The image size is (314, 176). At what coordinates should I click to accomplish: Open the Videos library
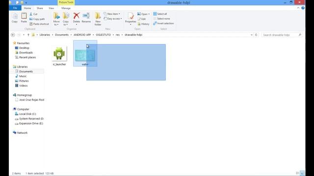[23, 86]
